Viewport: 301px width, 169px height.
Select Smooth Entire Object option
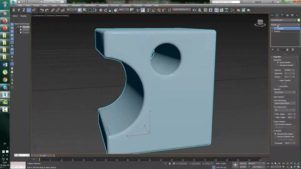pos(275,134)
